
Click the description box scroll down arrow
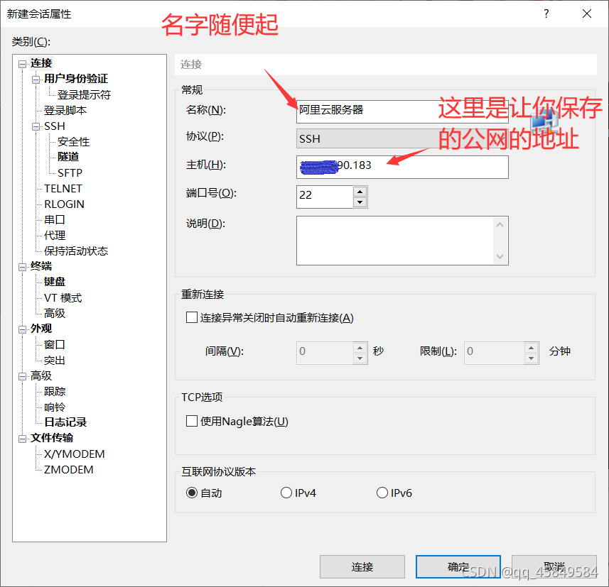point(500,256)
